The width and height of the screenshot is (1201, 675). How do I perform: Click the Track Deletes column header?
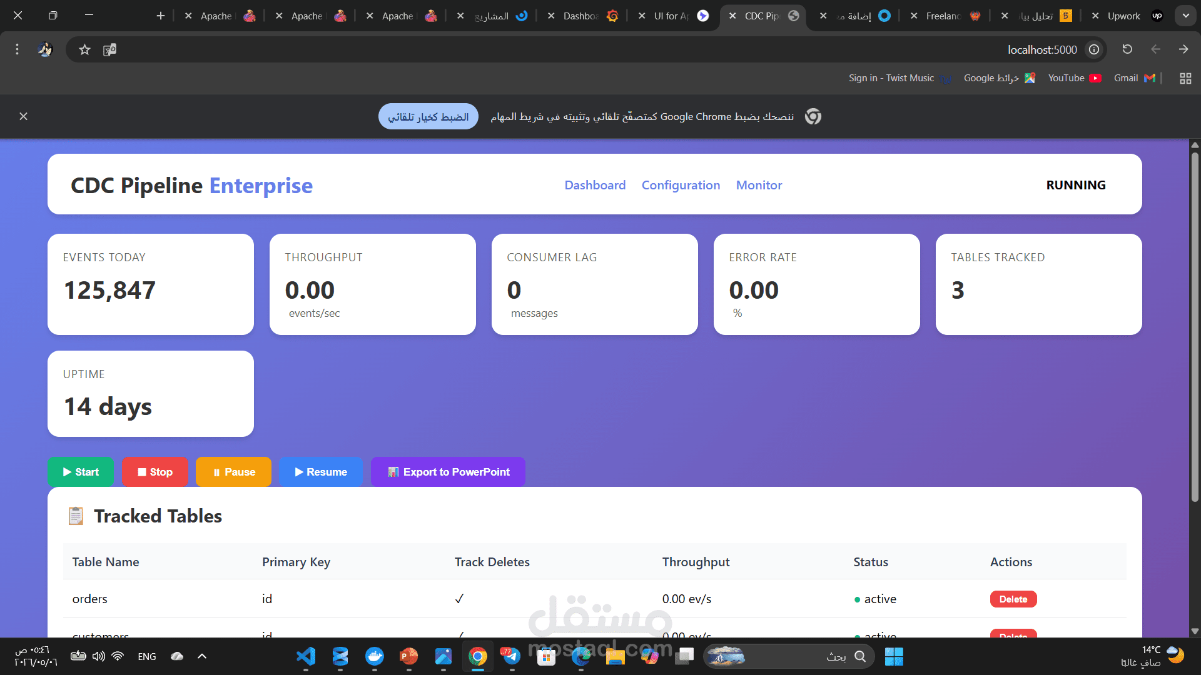pyautogui.click(x=492, y=562)
